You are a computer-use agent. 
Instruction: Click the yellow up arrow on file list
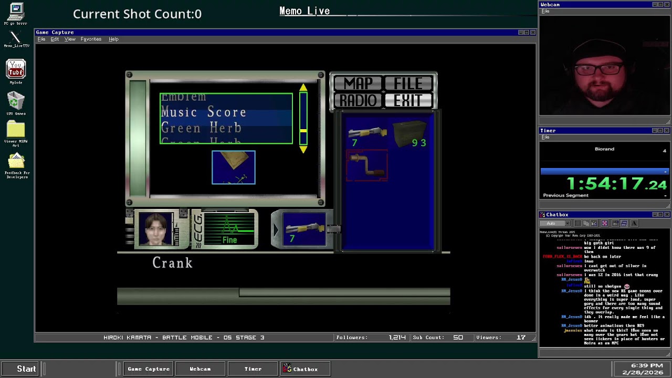(x=303, y=88)
